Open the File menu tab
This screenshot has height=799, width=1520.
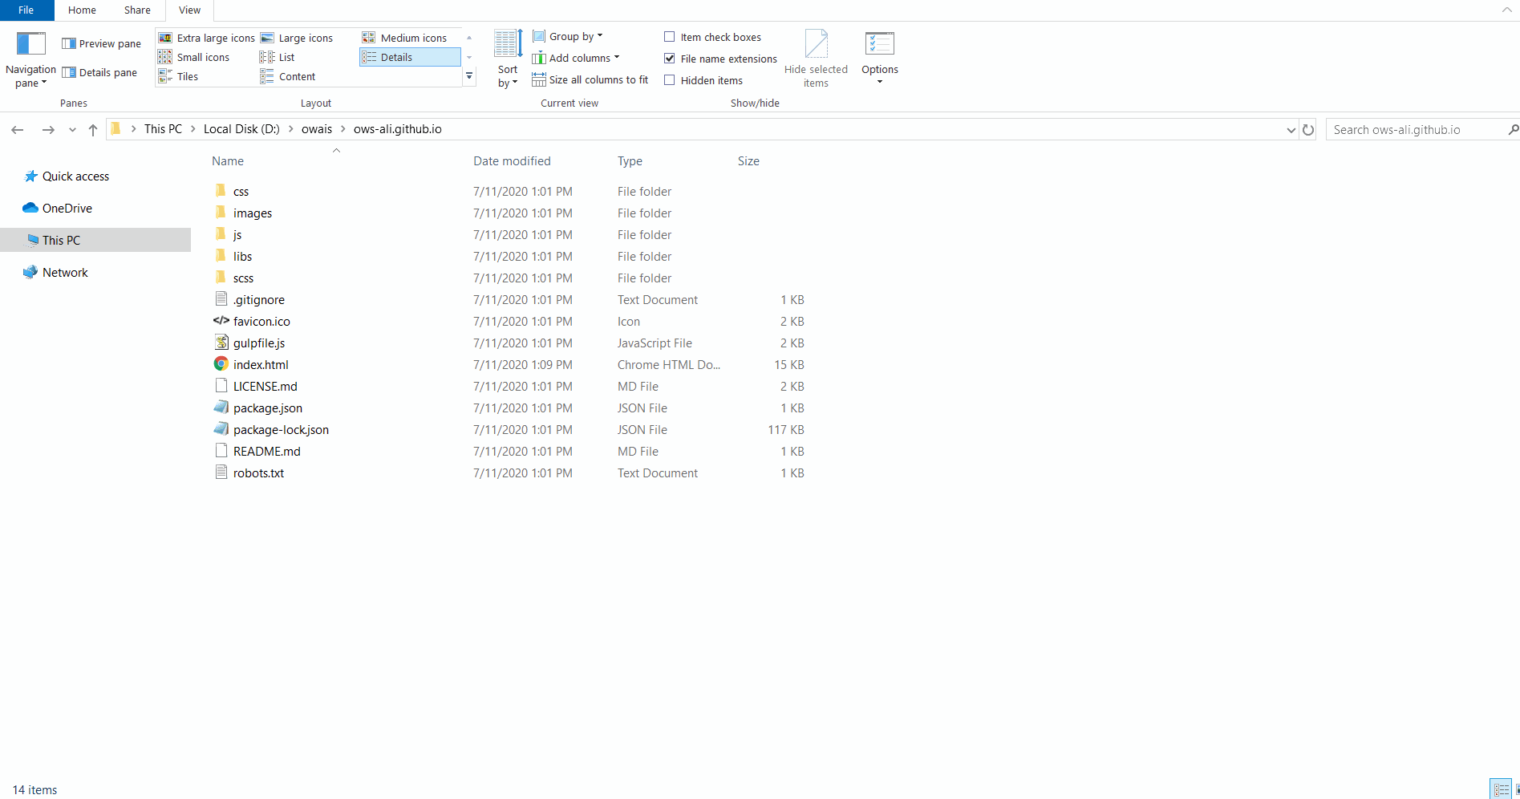pos(26,10)
